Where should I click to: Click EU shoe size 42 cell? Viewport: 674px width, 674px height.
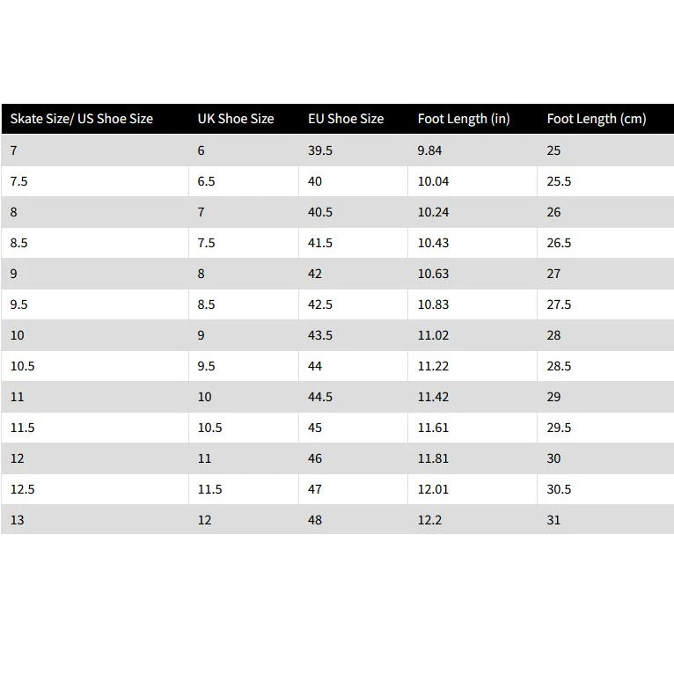pos(315,274)
